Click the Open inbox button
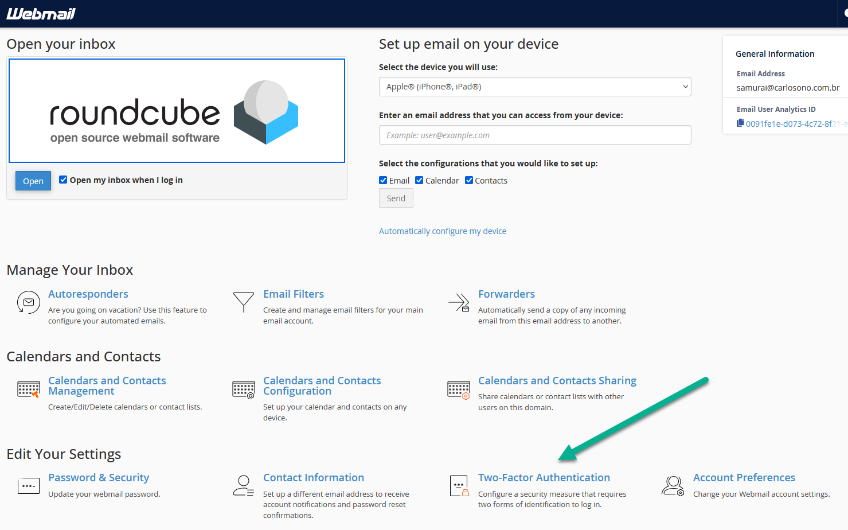The image size is (848, 530). click(x=33, y=181)
